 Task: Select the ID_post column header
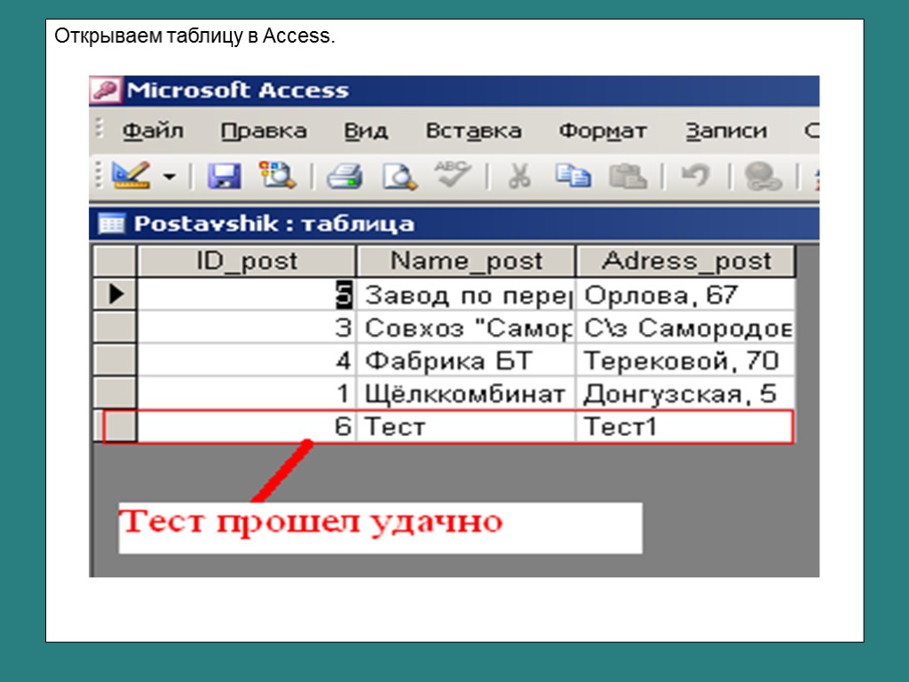pos(247,261)
